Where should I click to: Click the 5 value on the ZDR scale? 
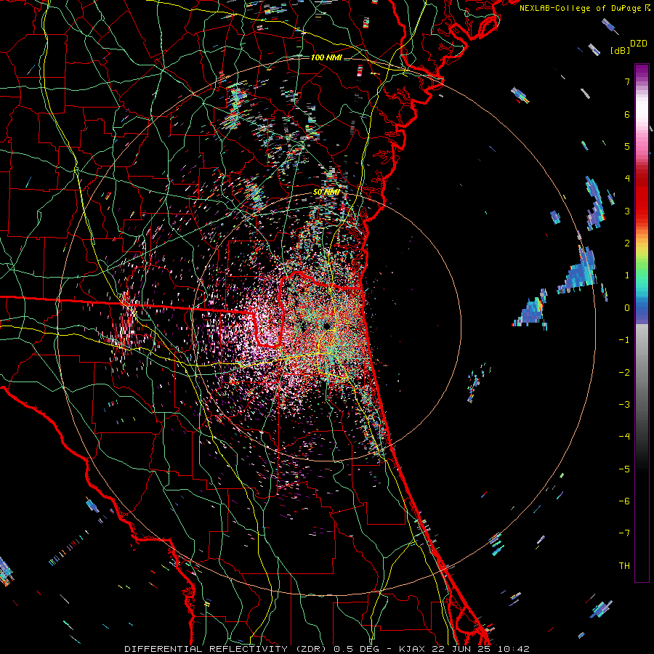[x=627, y=146]
